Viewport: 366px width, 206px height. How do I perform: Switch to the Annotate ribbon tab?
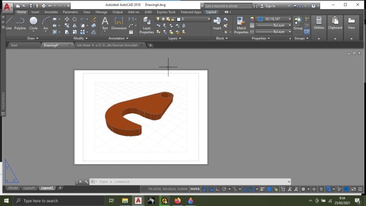pos(51,12)
